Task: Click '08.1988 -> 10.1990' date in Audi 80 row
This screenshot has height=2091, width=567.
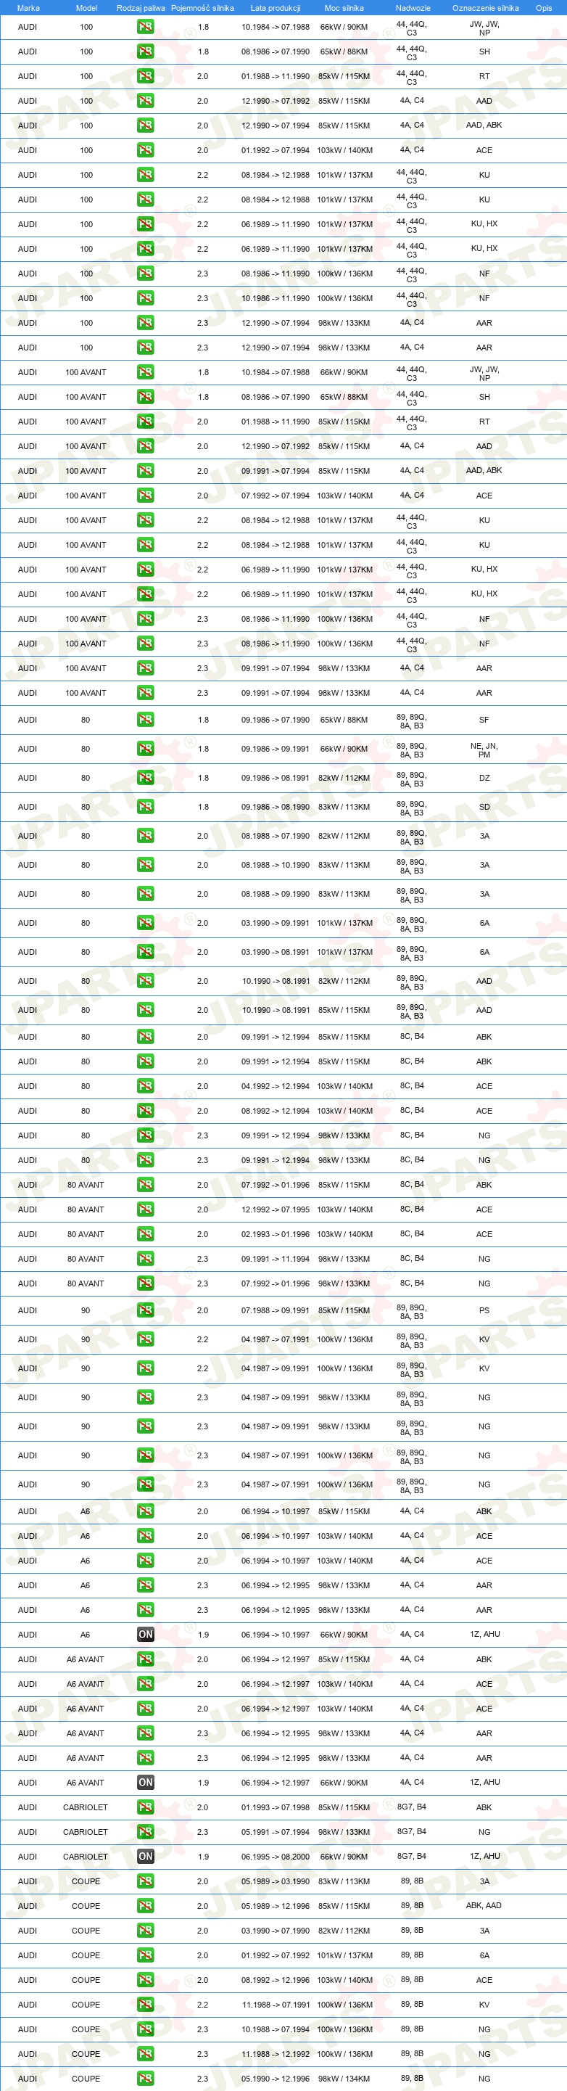Action: 275,866
